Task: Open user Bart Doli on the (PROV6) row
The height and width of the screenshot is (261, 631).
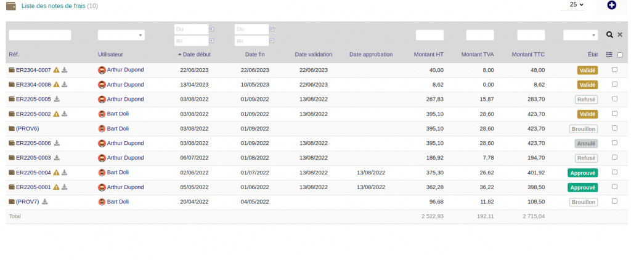Action: click(x=118, y=128)
